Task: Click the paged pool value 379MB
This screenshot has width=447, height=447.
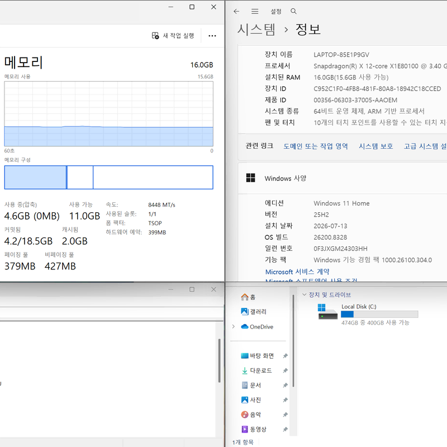Action: click(20, 266)
